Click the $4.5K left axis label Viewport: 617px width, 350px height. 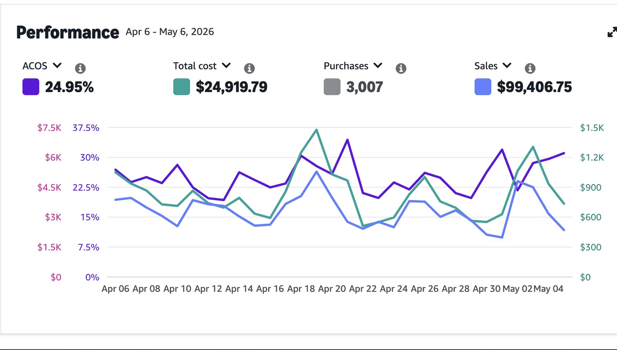(49, 187)
